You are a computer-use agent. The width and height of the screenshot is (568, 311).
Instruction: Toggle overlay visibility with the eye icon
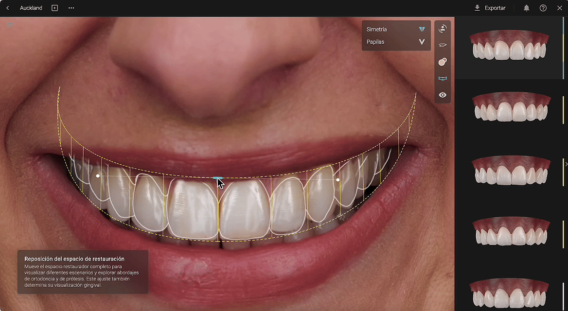[x=443, y=95]
